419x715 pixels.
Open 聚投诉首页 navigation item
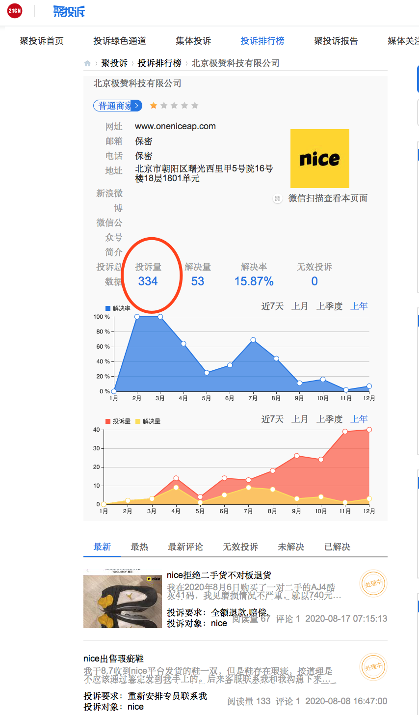(x=42, y=41)
